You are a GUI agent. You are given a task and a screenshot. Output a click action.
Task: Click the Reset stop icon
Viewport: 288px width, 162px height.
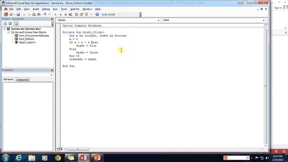point(65,14)
